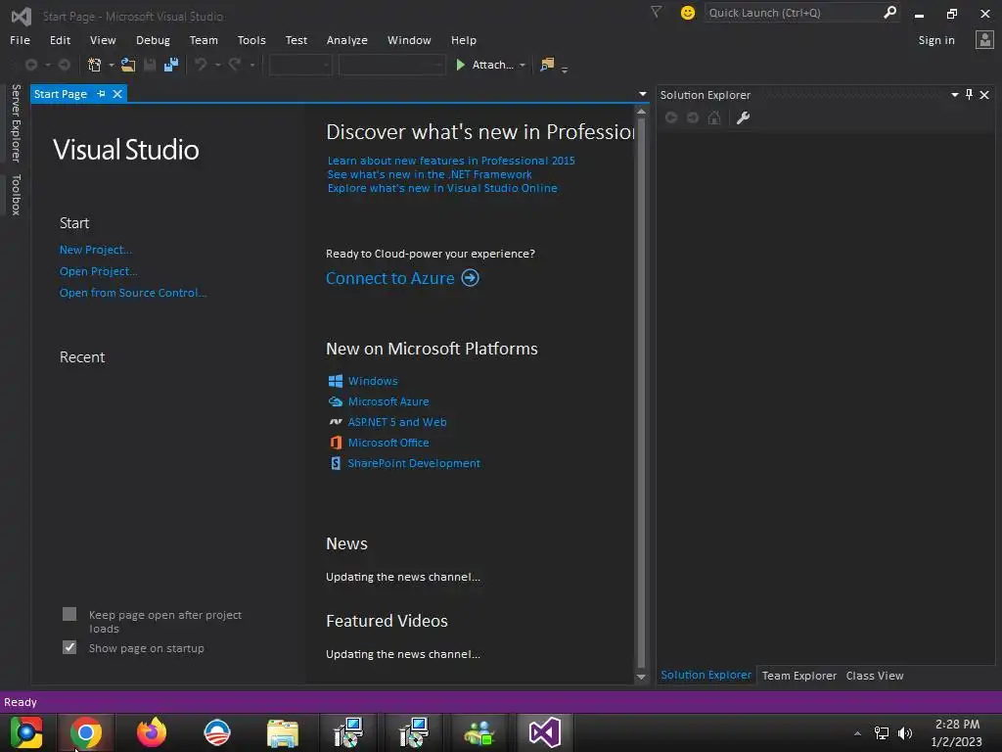Viewport: 1002px width, 752px height.
Task: Click the Save toolbar icon
Action: tap(150, 65)
